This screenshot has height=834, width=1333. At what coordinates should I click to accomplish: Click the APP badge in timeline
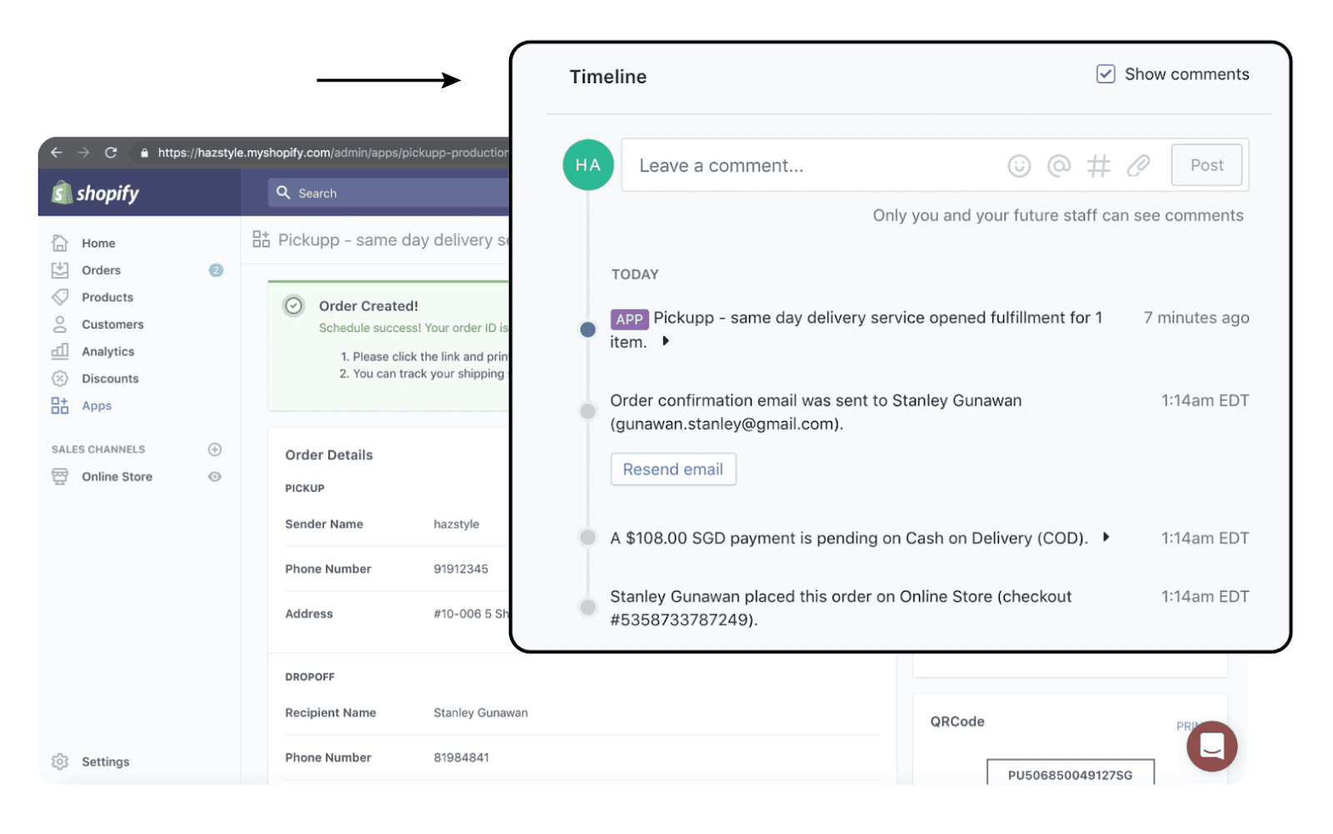[629, 319]
